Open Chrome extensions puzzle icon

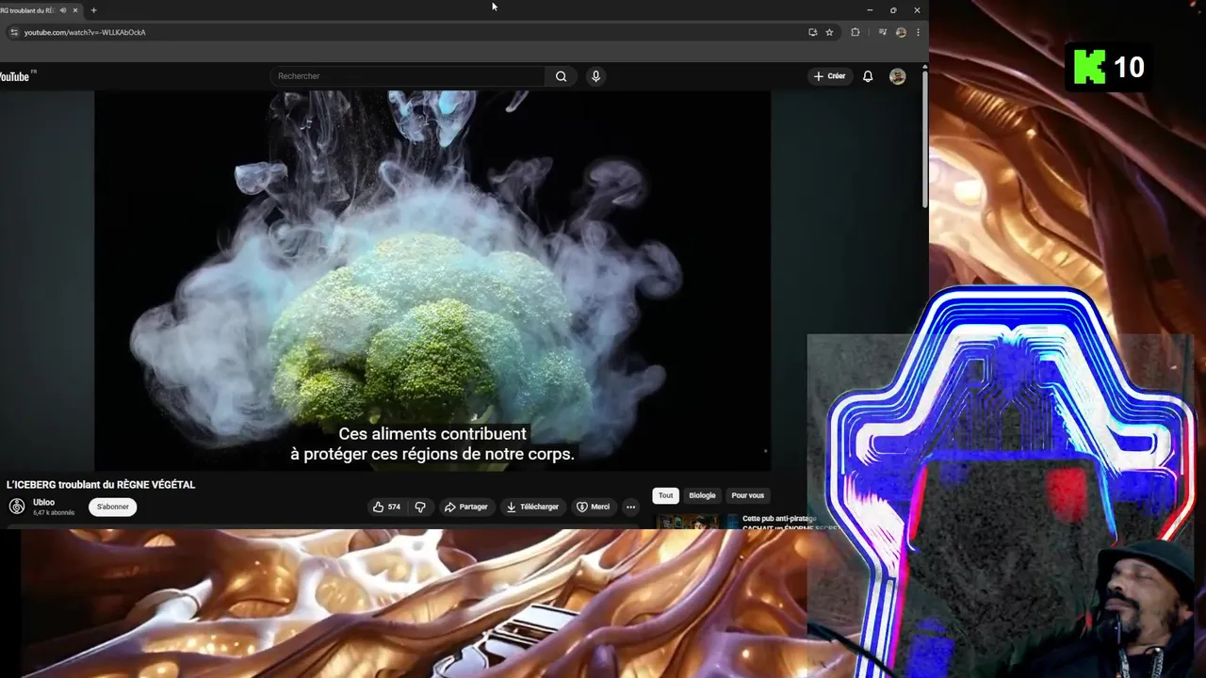point(855,32)
